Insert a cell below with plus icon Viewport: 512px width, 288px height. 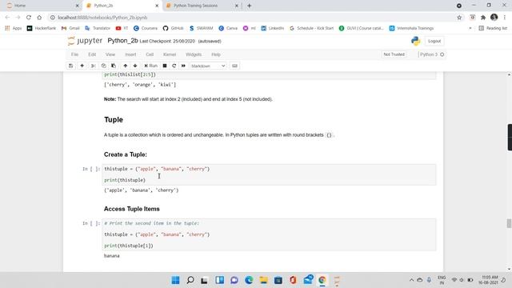point(82,66)
